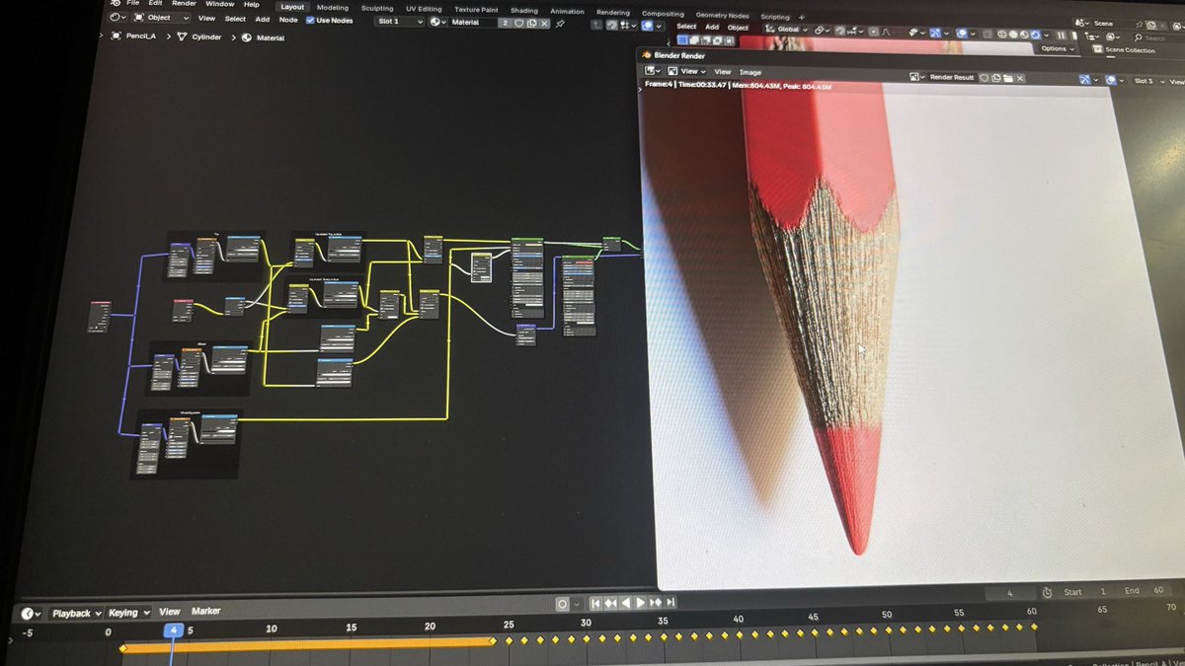Open the Render menu

pyautogui.click(x=185, y=3)
